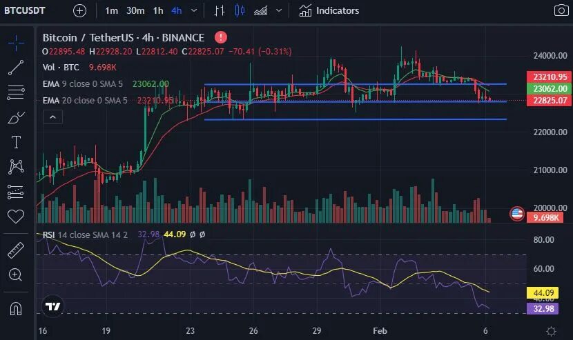Viewport: 573px width, 340px height.
Task: Click the BTCUSDT symbol search
Action: click(x=24, y=10)
